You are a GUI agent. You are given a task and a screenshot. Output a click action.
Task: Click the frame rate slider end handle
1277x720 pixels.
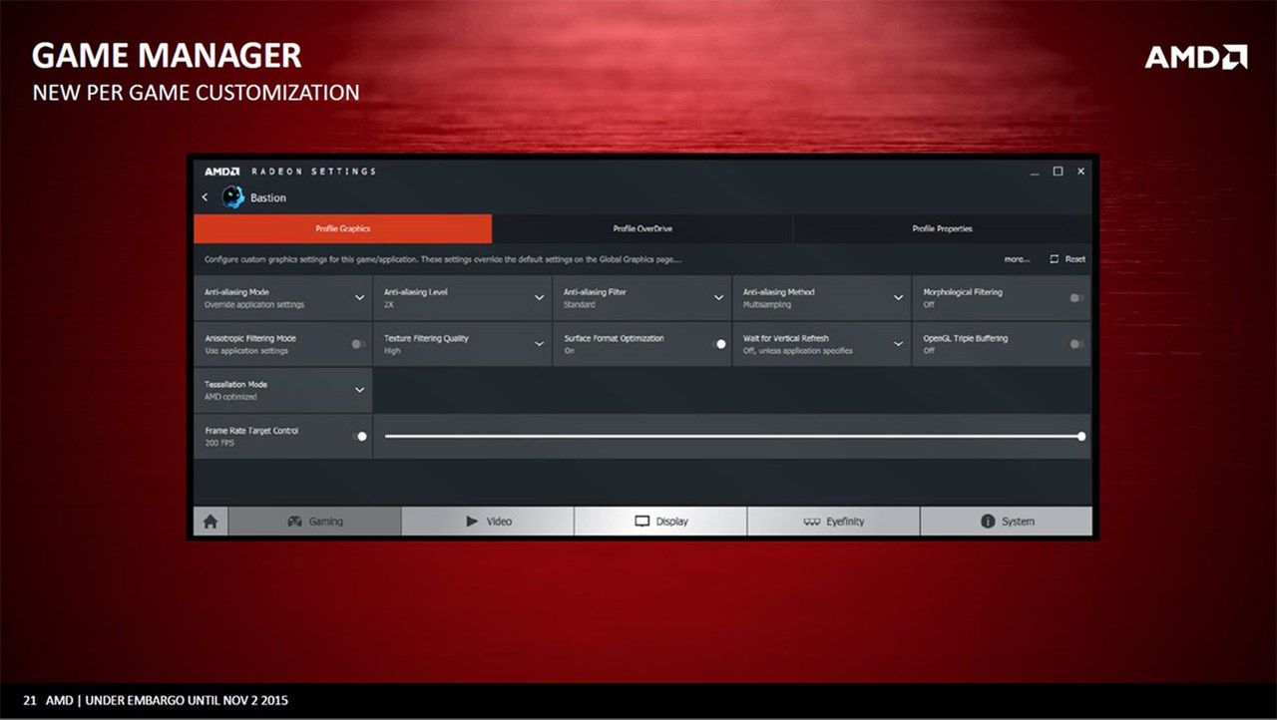click(1081, 436)
